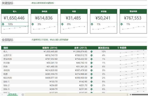Add a new sheet with the plus icon

coord(23,95)
